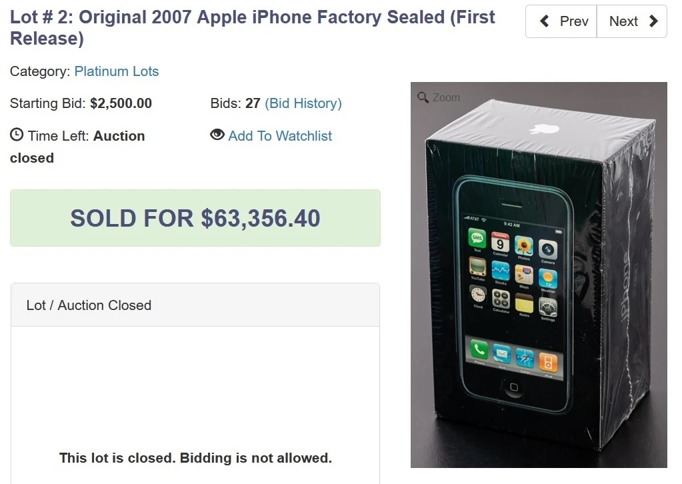View the Bid History for this lot
The width and height of the screenshot is (682, 484).
coord(303,103)
